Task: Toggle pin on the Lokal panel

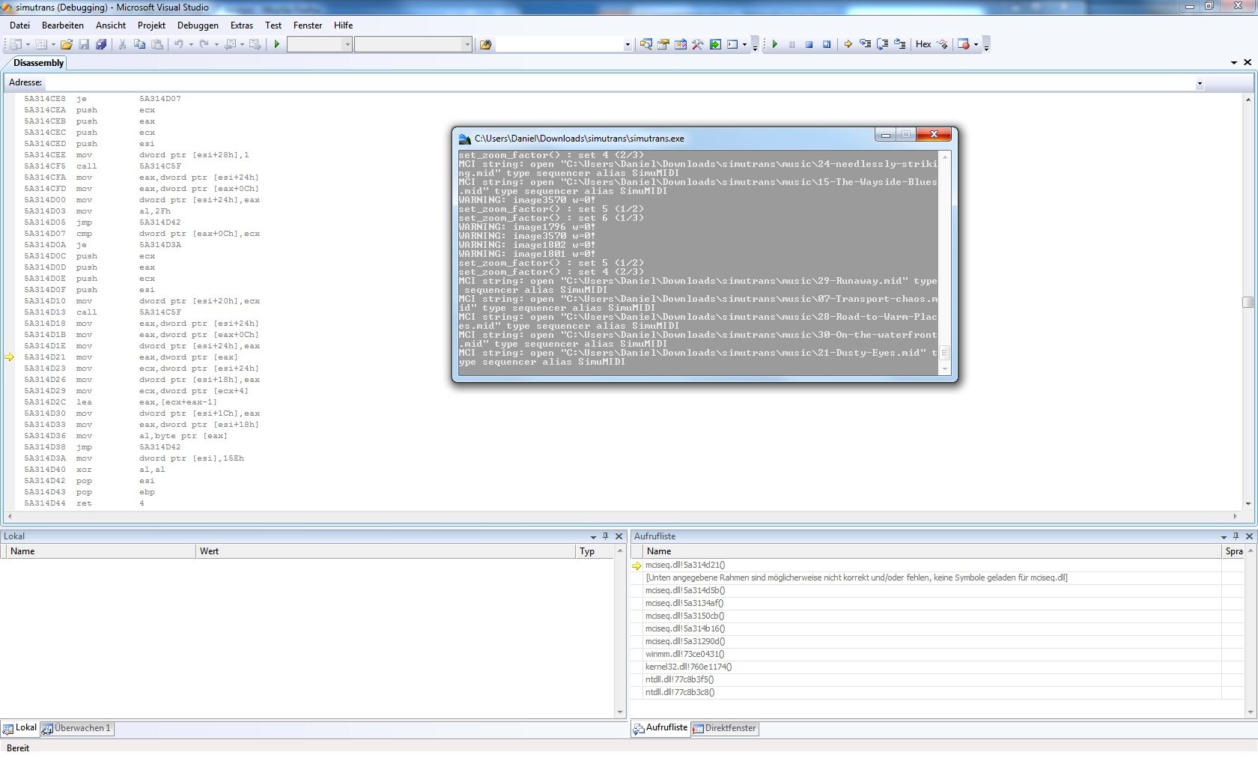Action: pyautogui.click(x=606, y=536)
